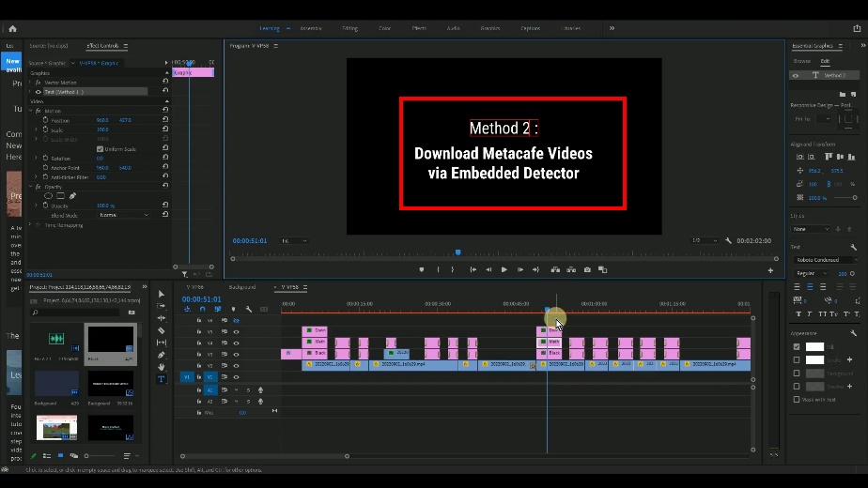Select the Pen tool in tools panel
The image size is (868, 488).
[161, 355]
